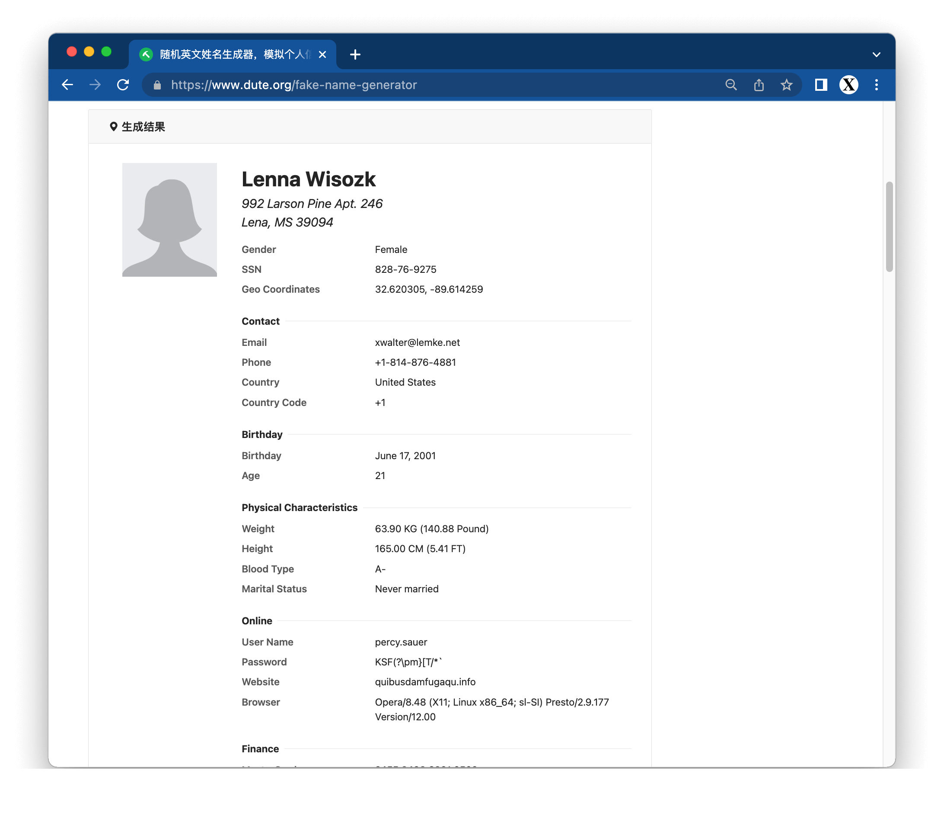This screenshot has width=944, height=831.
Task: Toggle the browser side panel
Action: (821, 85)
